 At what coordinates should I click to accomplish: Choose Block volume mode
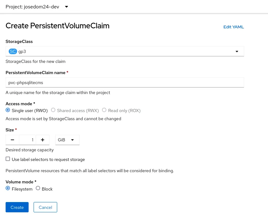click(38, 188)
